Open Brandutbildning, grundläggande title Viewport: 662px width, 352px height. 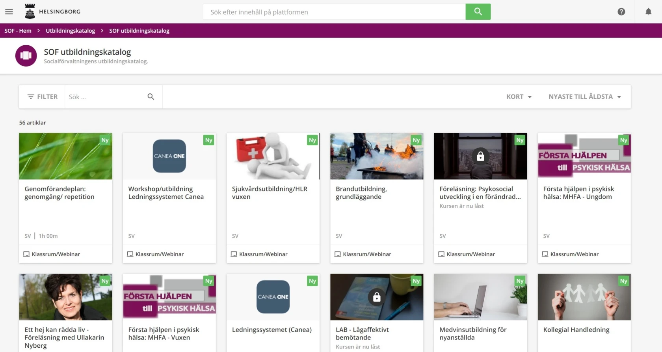point(361,193)
